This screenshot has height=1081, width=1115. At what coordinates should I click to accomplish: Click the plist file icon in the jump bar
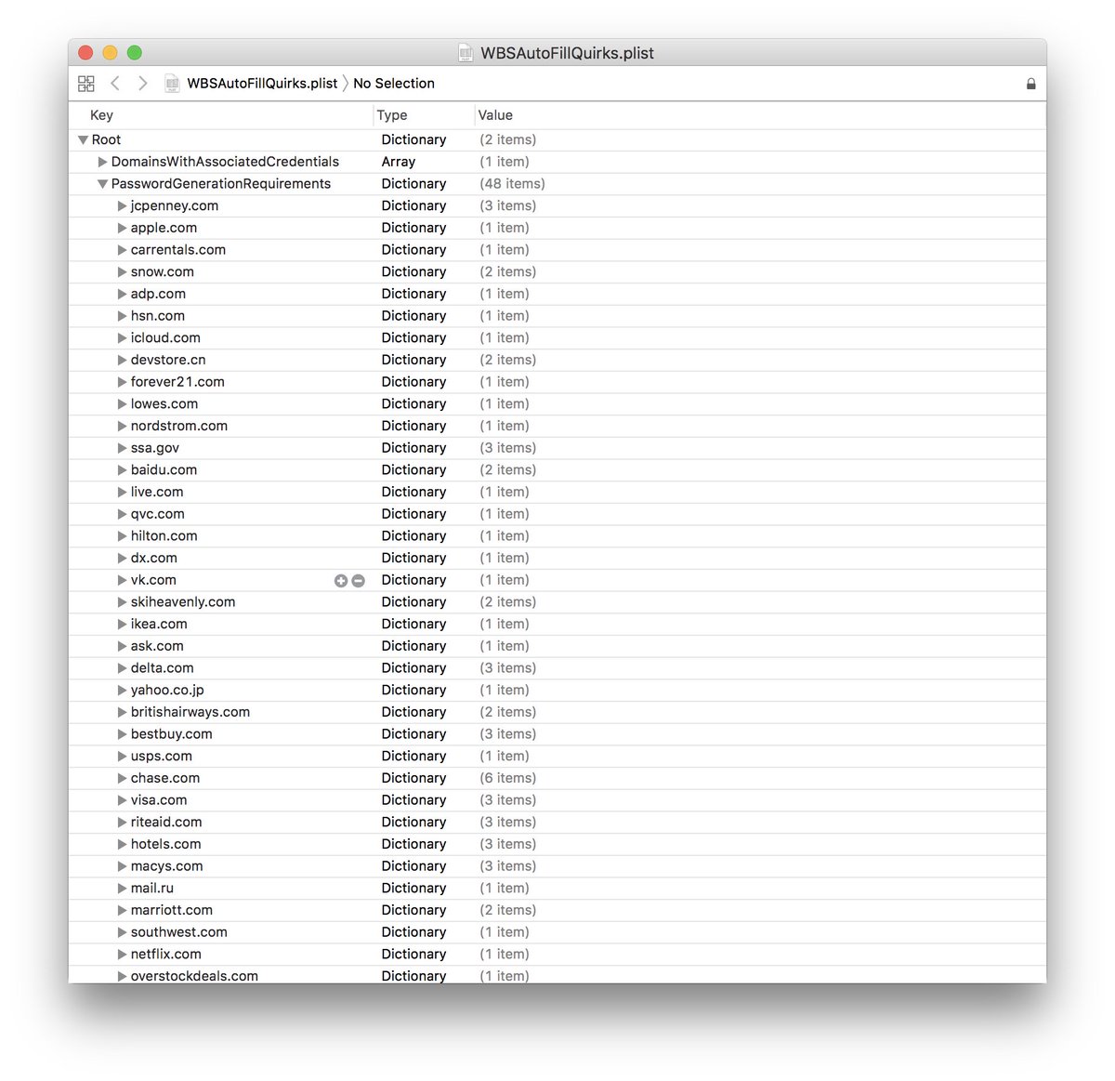click(x=172, y=84)
